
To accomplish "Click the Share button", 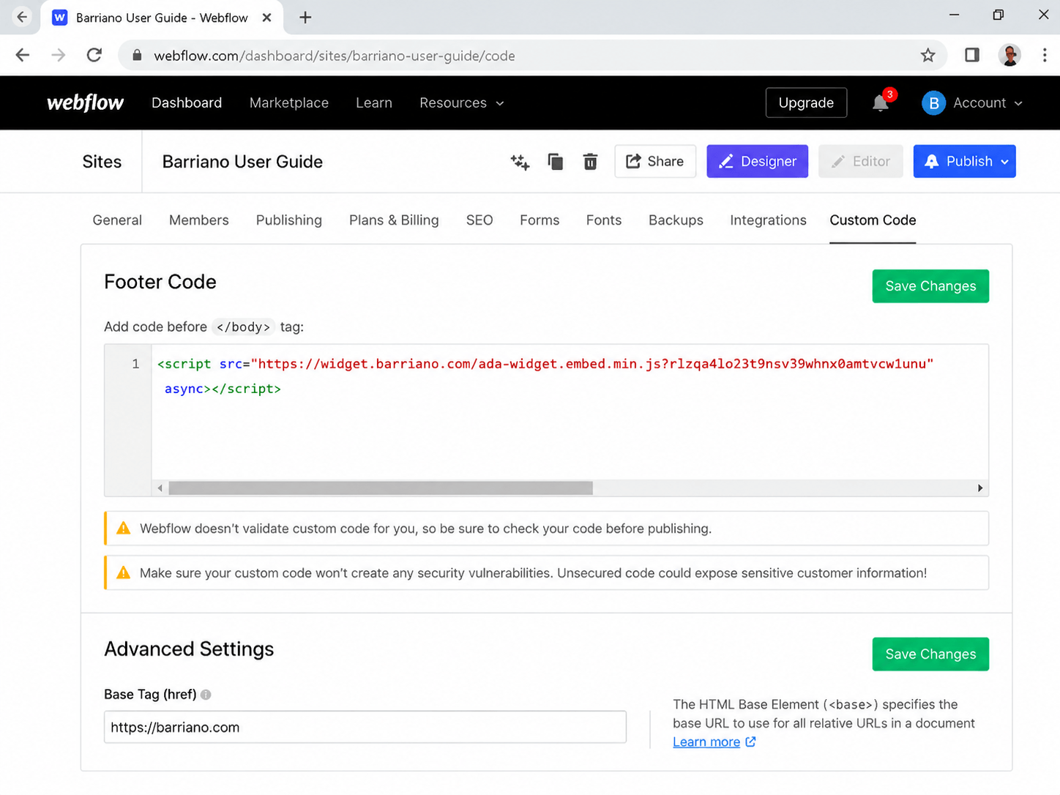I will pyautogui.click(x=655, y=161).
